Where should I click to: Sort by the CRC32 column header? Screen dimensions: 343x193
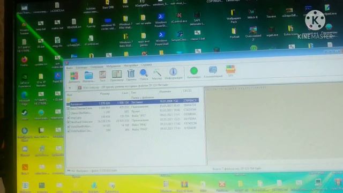click(x=188, y=91)
